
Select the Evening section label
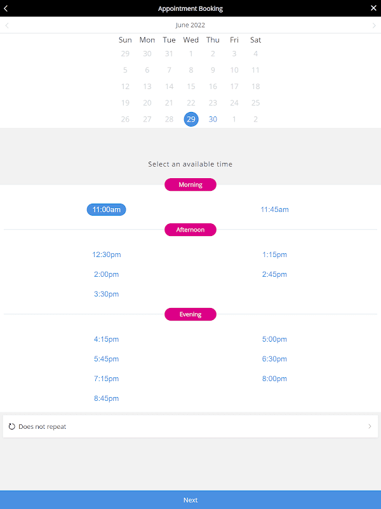click(190, 314)
